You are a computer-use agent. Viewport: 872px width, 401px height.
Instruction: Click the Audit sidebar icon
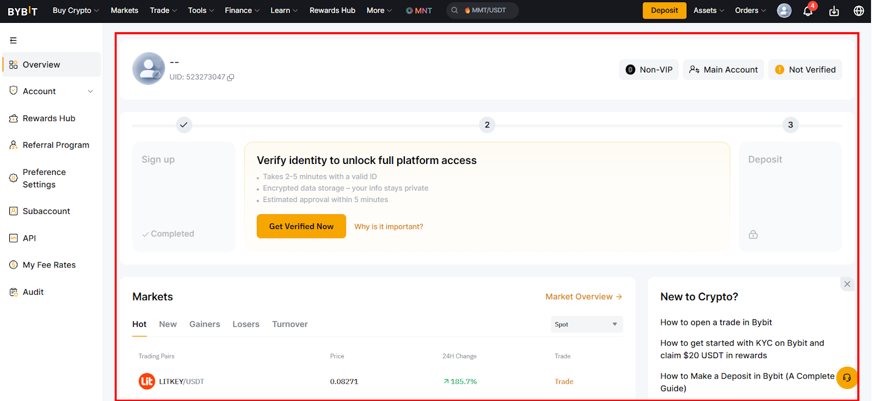pos(14,292)
